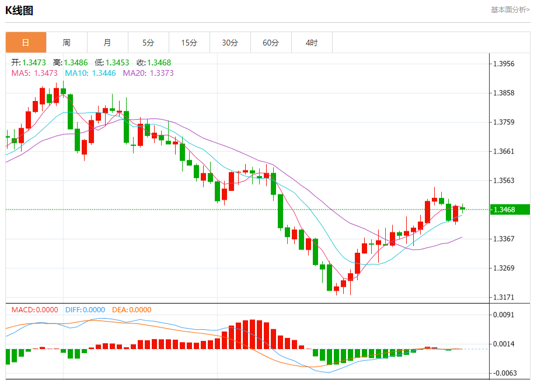Viewport: 534px width, 380px height.
Task: Switch to the 4时 chart tab
Action: 312,43
